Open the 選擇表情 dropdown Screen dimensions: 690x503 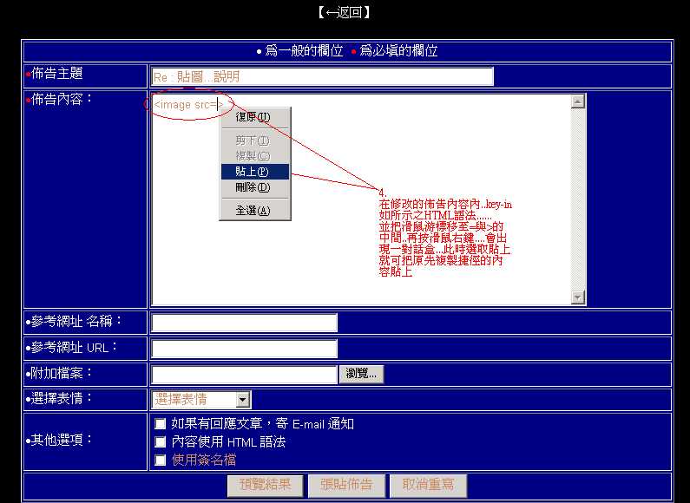pyautogui.click(x=242, y=400)
